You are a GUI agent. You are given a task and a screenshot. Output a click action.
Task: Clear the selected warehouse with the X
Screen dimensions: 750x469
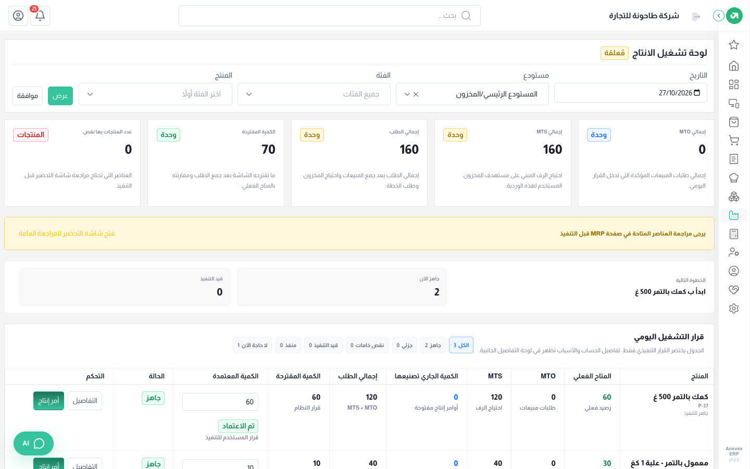coord(416,94)
